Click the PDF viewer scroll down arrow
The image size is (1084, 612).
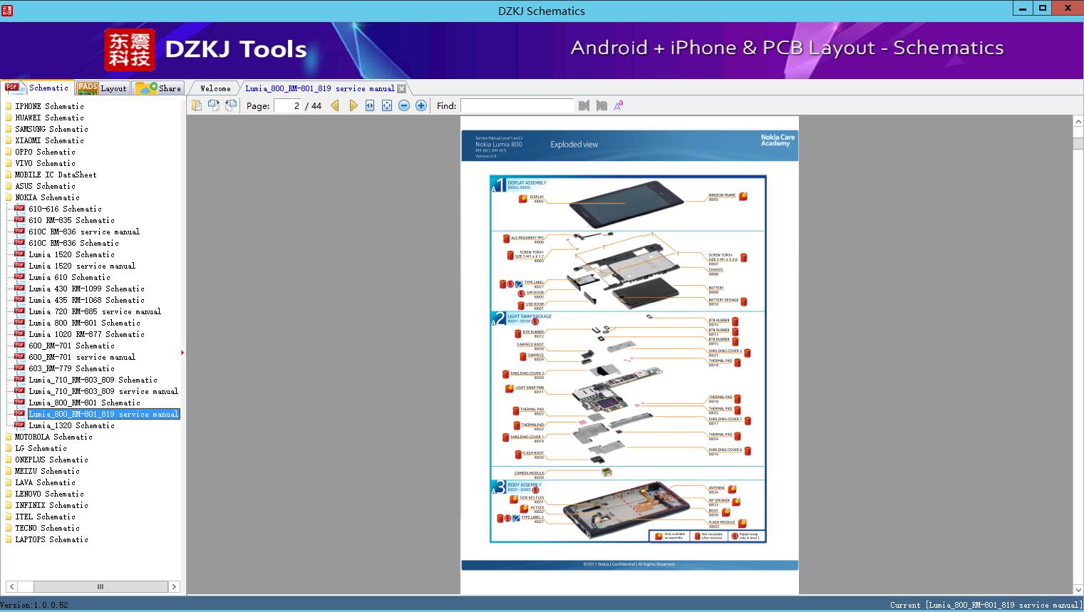(1078, 589)
